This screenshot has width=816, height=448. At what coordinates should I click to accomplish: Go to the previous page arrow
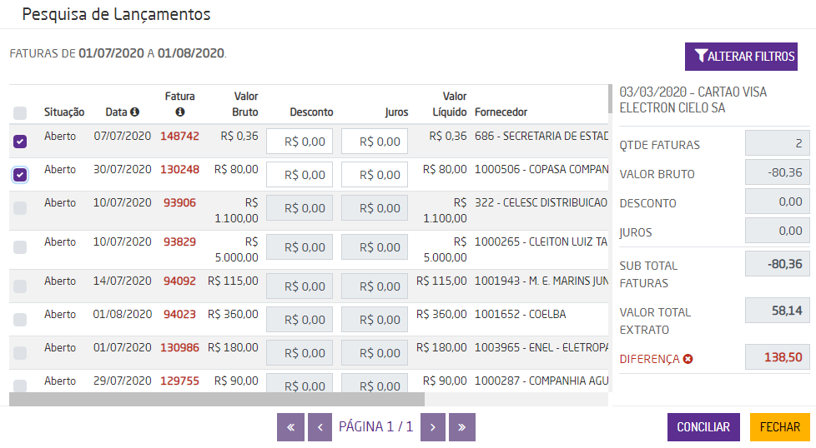click(320, 427)
